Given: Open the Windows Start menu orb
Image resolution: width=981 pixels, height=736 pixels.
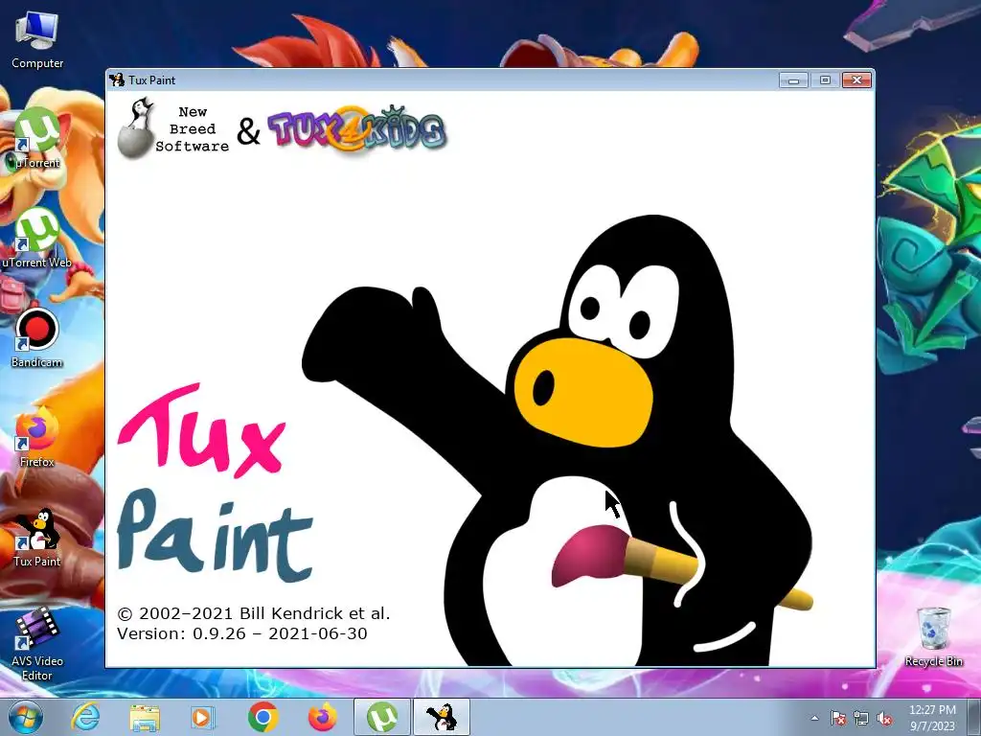Looking at the screenshot, I should coord(26,717).
